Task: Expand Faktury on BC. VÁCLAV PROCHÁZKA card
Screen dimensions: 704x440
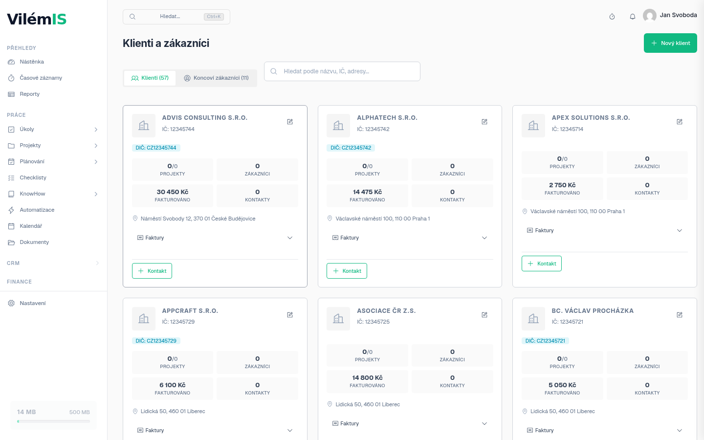Action: click(x=605, y=431)
